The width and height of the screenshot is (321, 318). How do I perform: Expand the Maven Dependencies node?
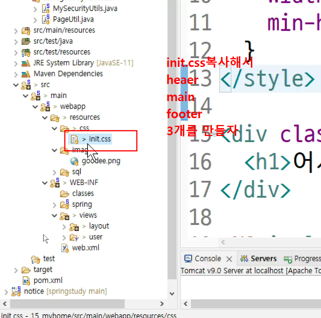click(x=16, y=74)
